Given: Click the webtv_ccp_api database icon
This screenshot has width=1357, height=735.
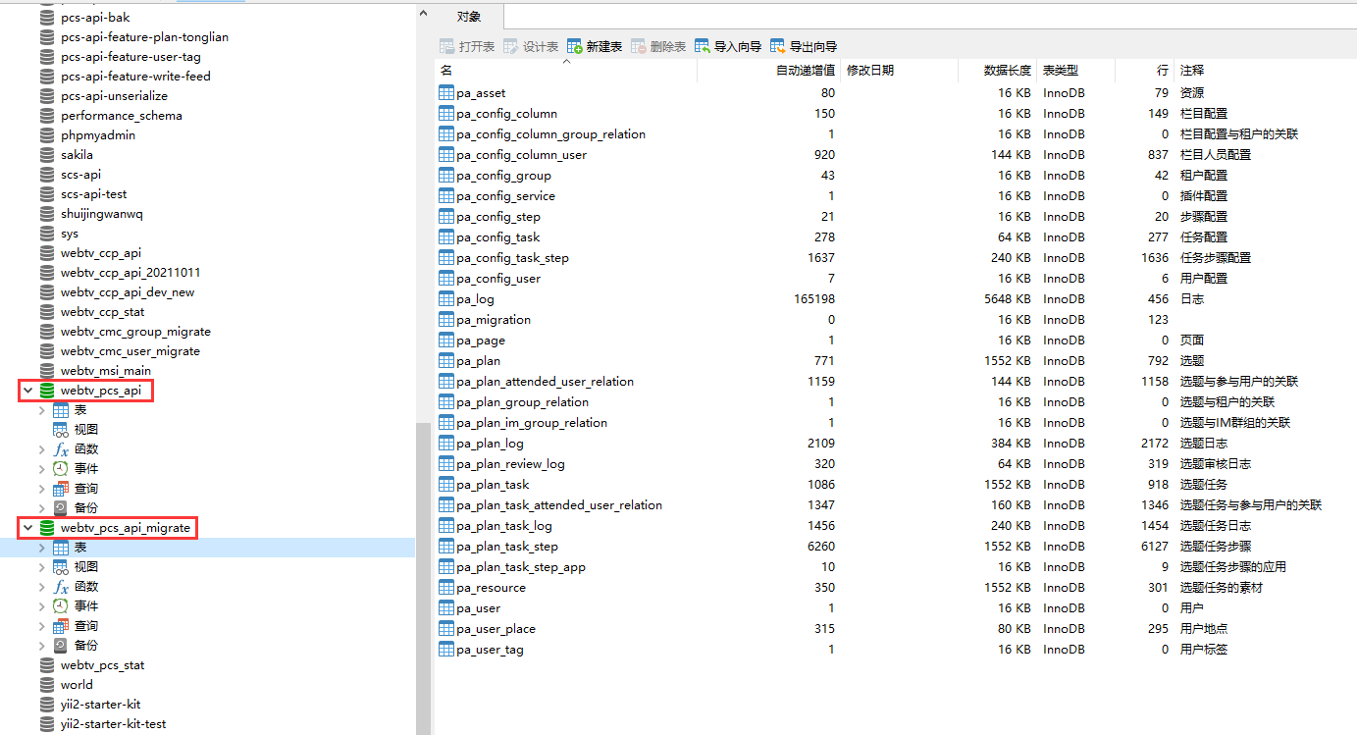Looking at the screenshot, I should tap(47, 253).
